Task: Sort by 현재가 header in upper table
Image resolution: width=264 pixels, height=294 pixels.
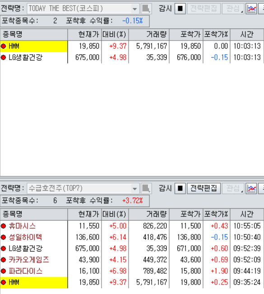Action: 84,35
